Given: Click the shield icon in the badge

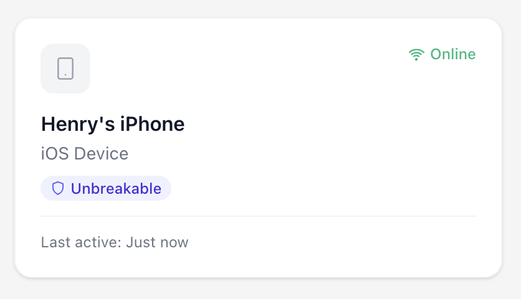Looking at the screenshot, I should 58,188.
